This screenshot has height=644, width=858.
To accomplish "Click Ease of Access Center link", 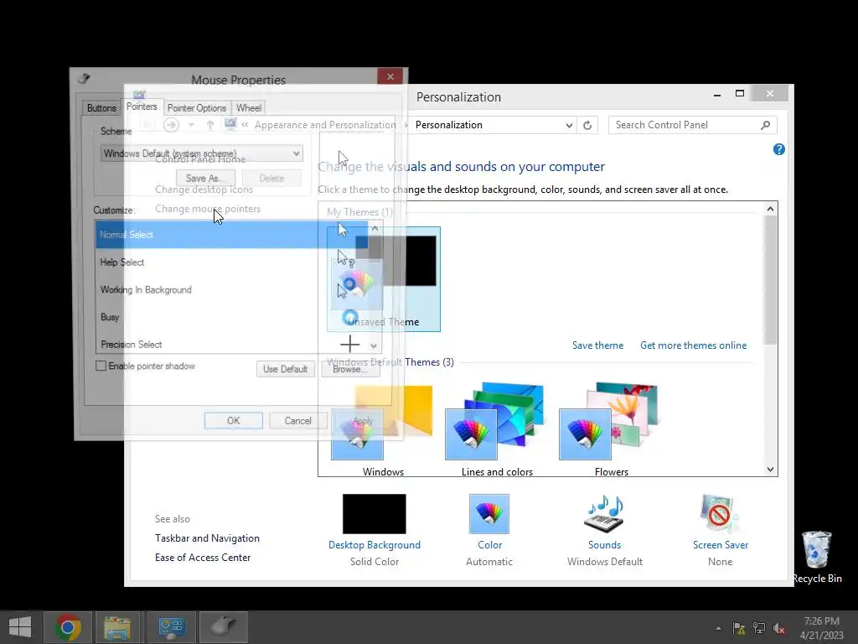I will [203, 558].
